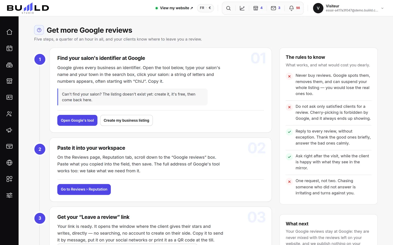Screen dimensions: 393x245
Task: Click Create my business listing button
Action: tap(126, 120)
